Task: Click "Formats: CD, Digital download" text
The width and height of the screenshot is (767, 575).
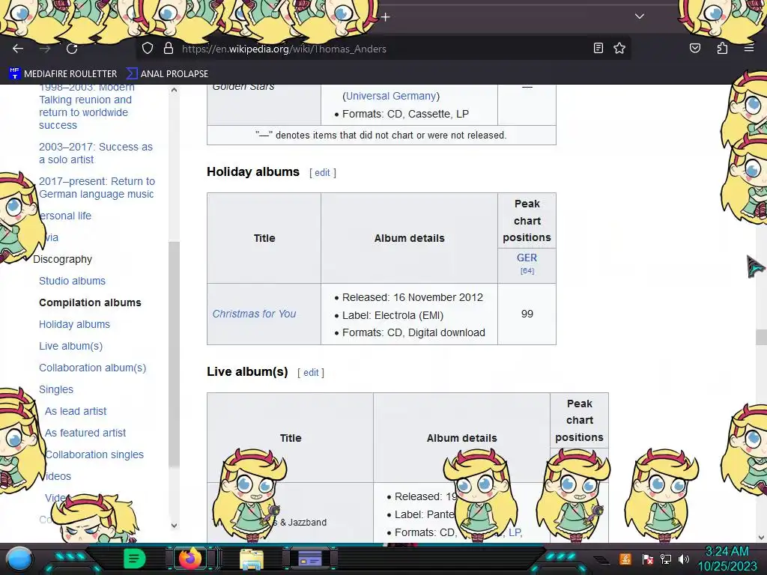Action: tap(413, 332)
